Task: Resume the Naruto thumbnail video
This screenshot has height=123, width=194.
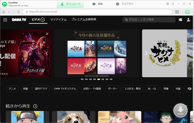Action: (x=27, y=117)
